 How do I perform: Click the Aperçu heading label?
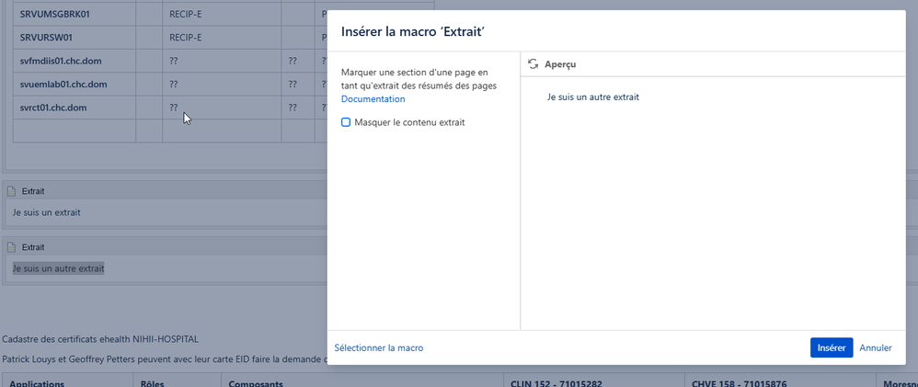click(x=560, y=64)
